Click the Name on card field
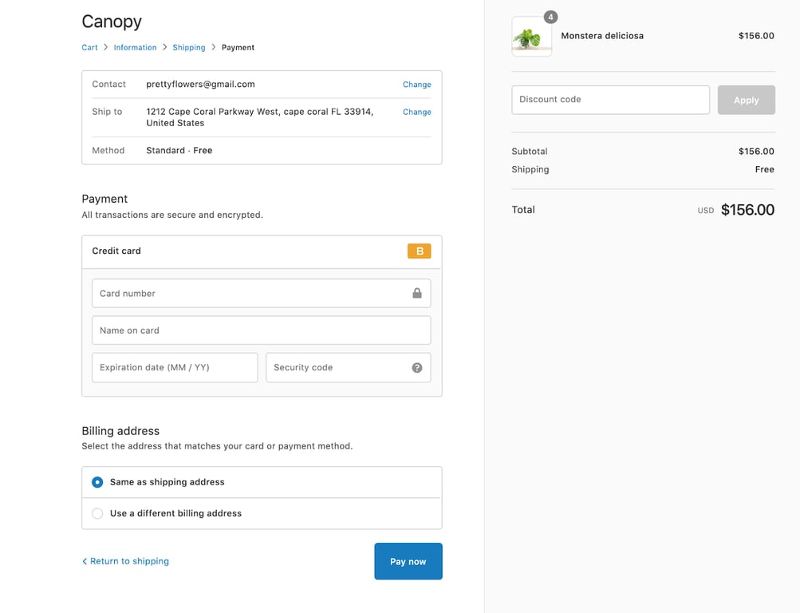The width and height of the screenshot is (800, 613). (x=261, y=330)
